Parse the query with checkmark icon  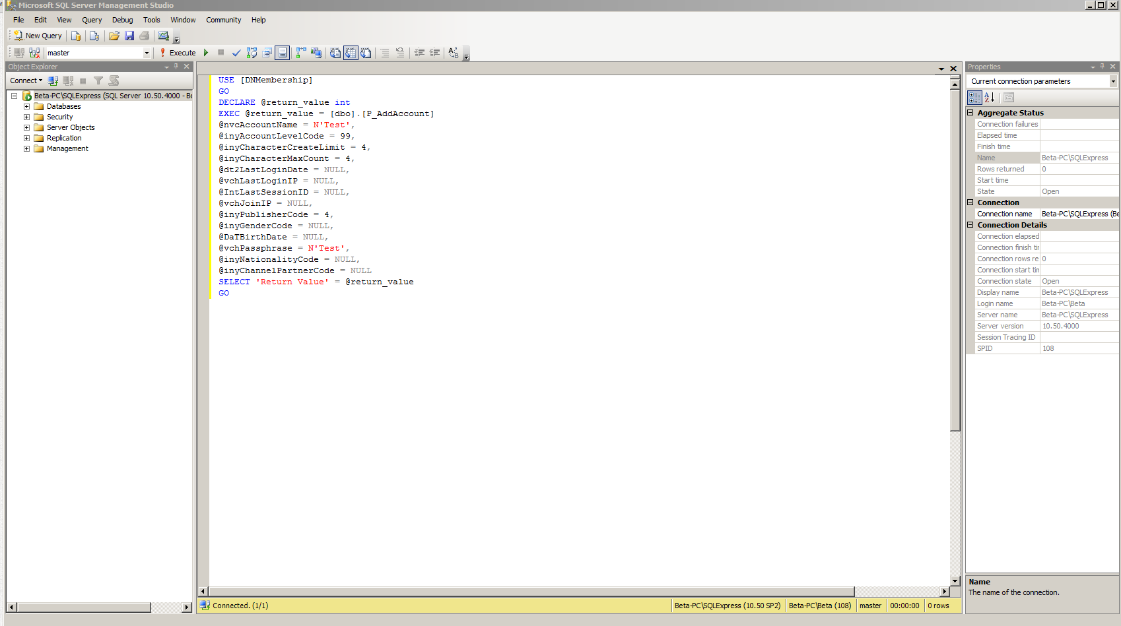coord(236,53)
